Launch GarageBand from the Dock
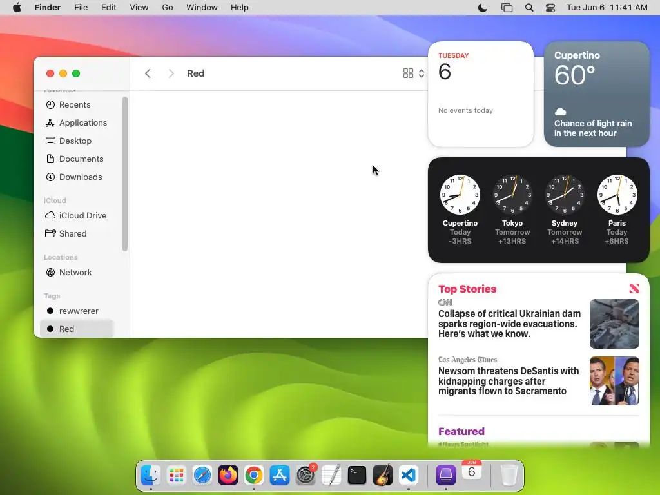This screenshot has height=495, width=660. pos(383,475)
